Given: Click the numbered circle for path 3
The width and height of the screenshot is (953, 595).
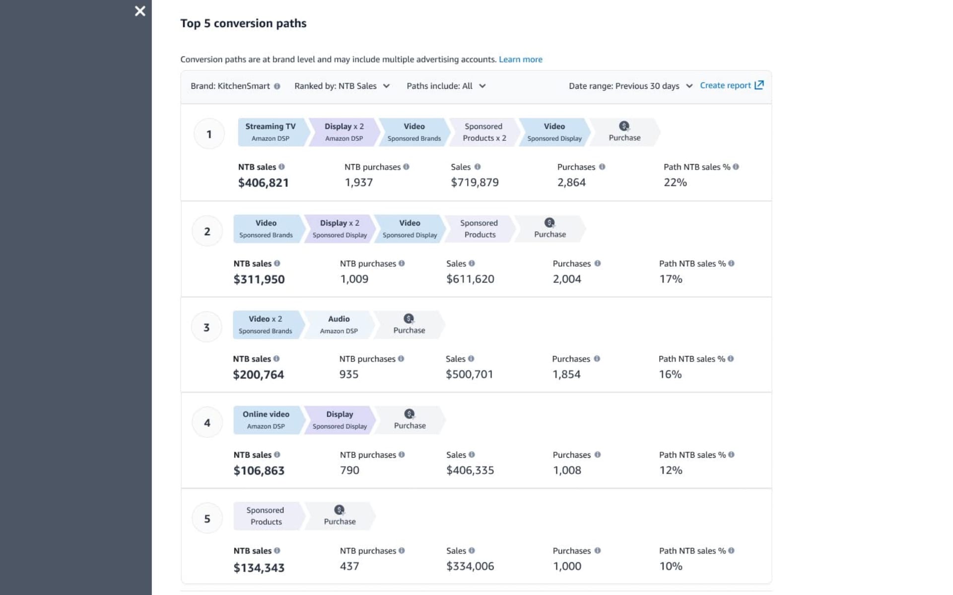Looking at the screenshot, I should point(206,326).
